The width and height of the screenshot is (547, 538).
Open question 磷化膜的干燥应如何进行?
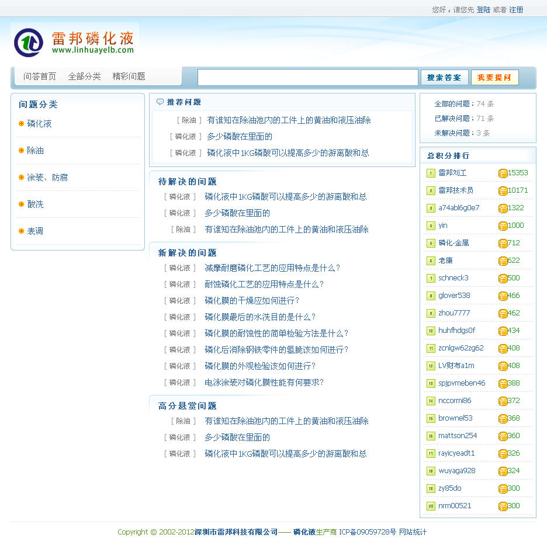(x=252, y=301)
